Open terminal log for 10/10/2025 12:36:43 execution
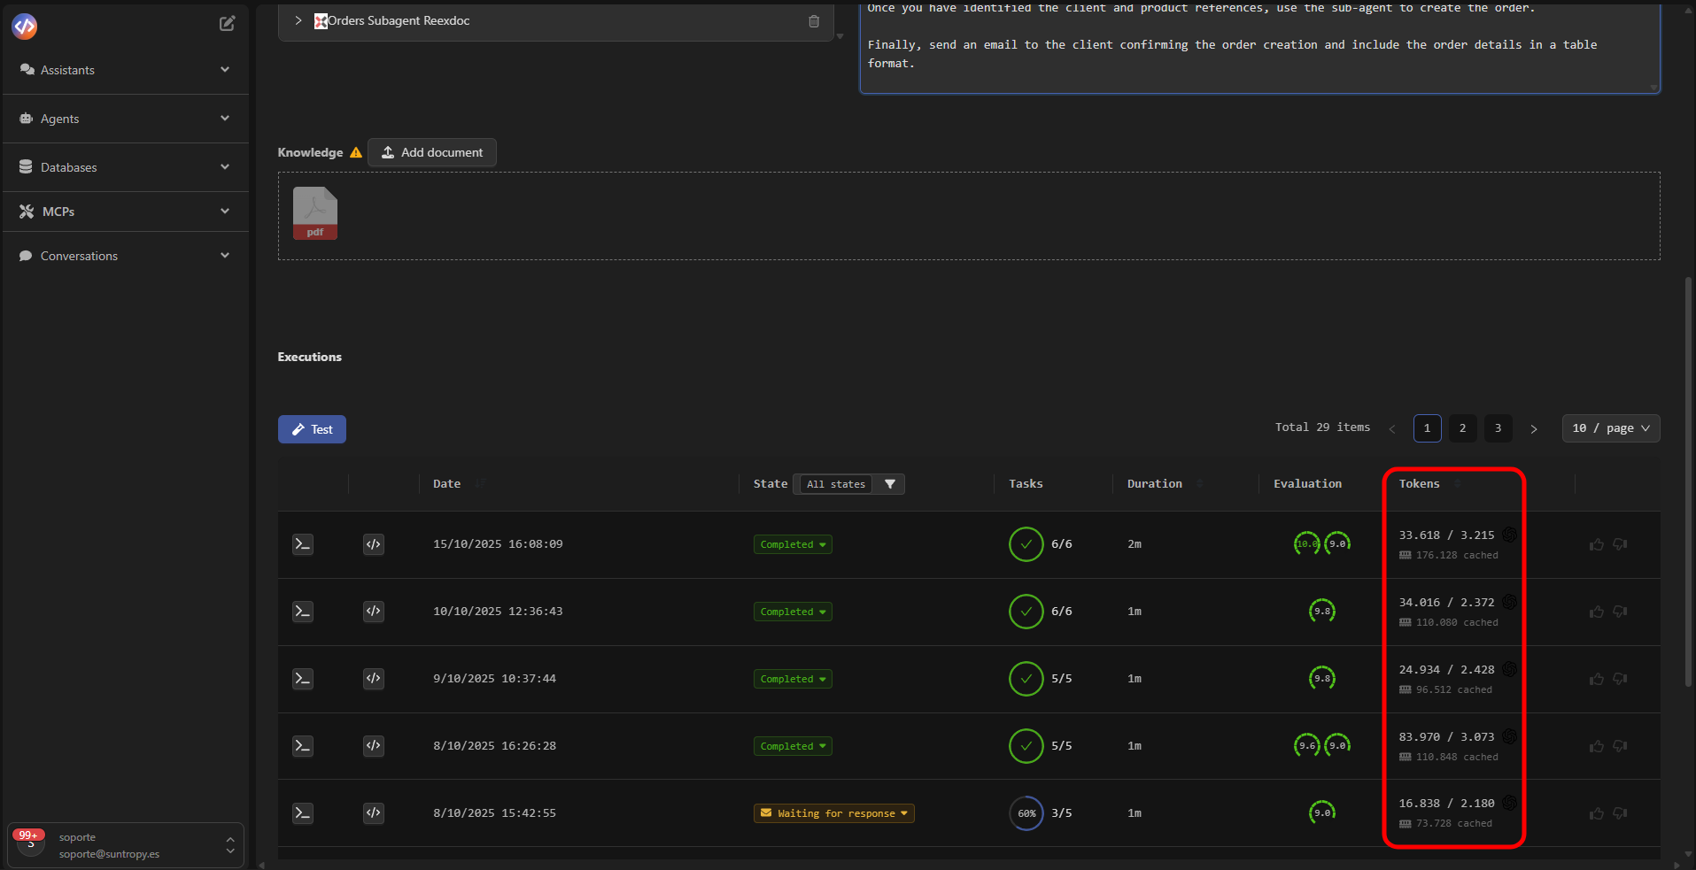Image resolution: width=1696 pixels, height=870 pixels. (303, 612)
